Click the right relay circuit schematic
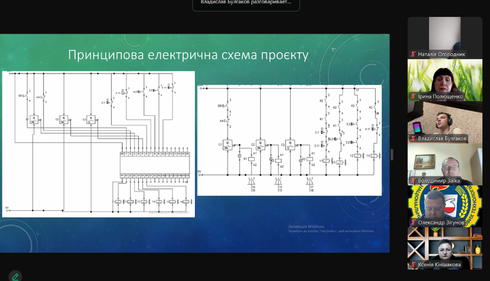 pos(289,140)
